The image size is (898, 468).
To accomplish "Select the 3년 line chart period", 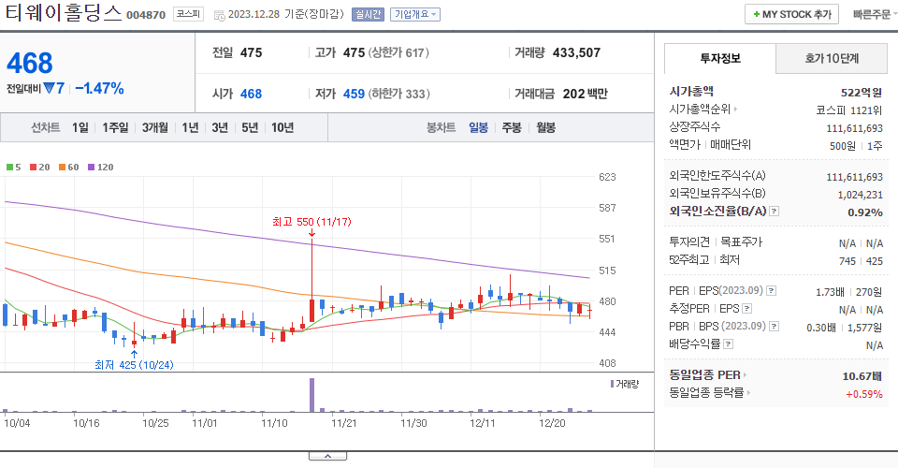I will click(x=220, y=127).
